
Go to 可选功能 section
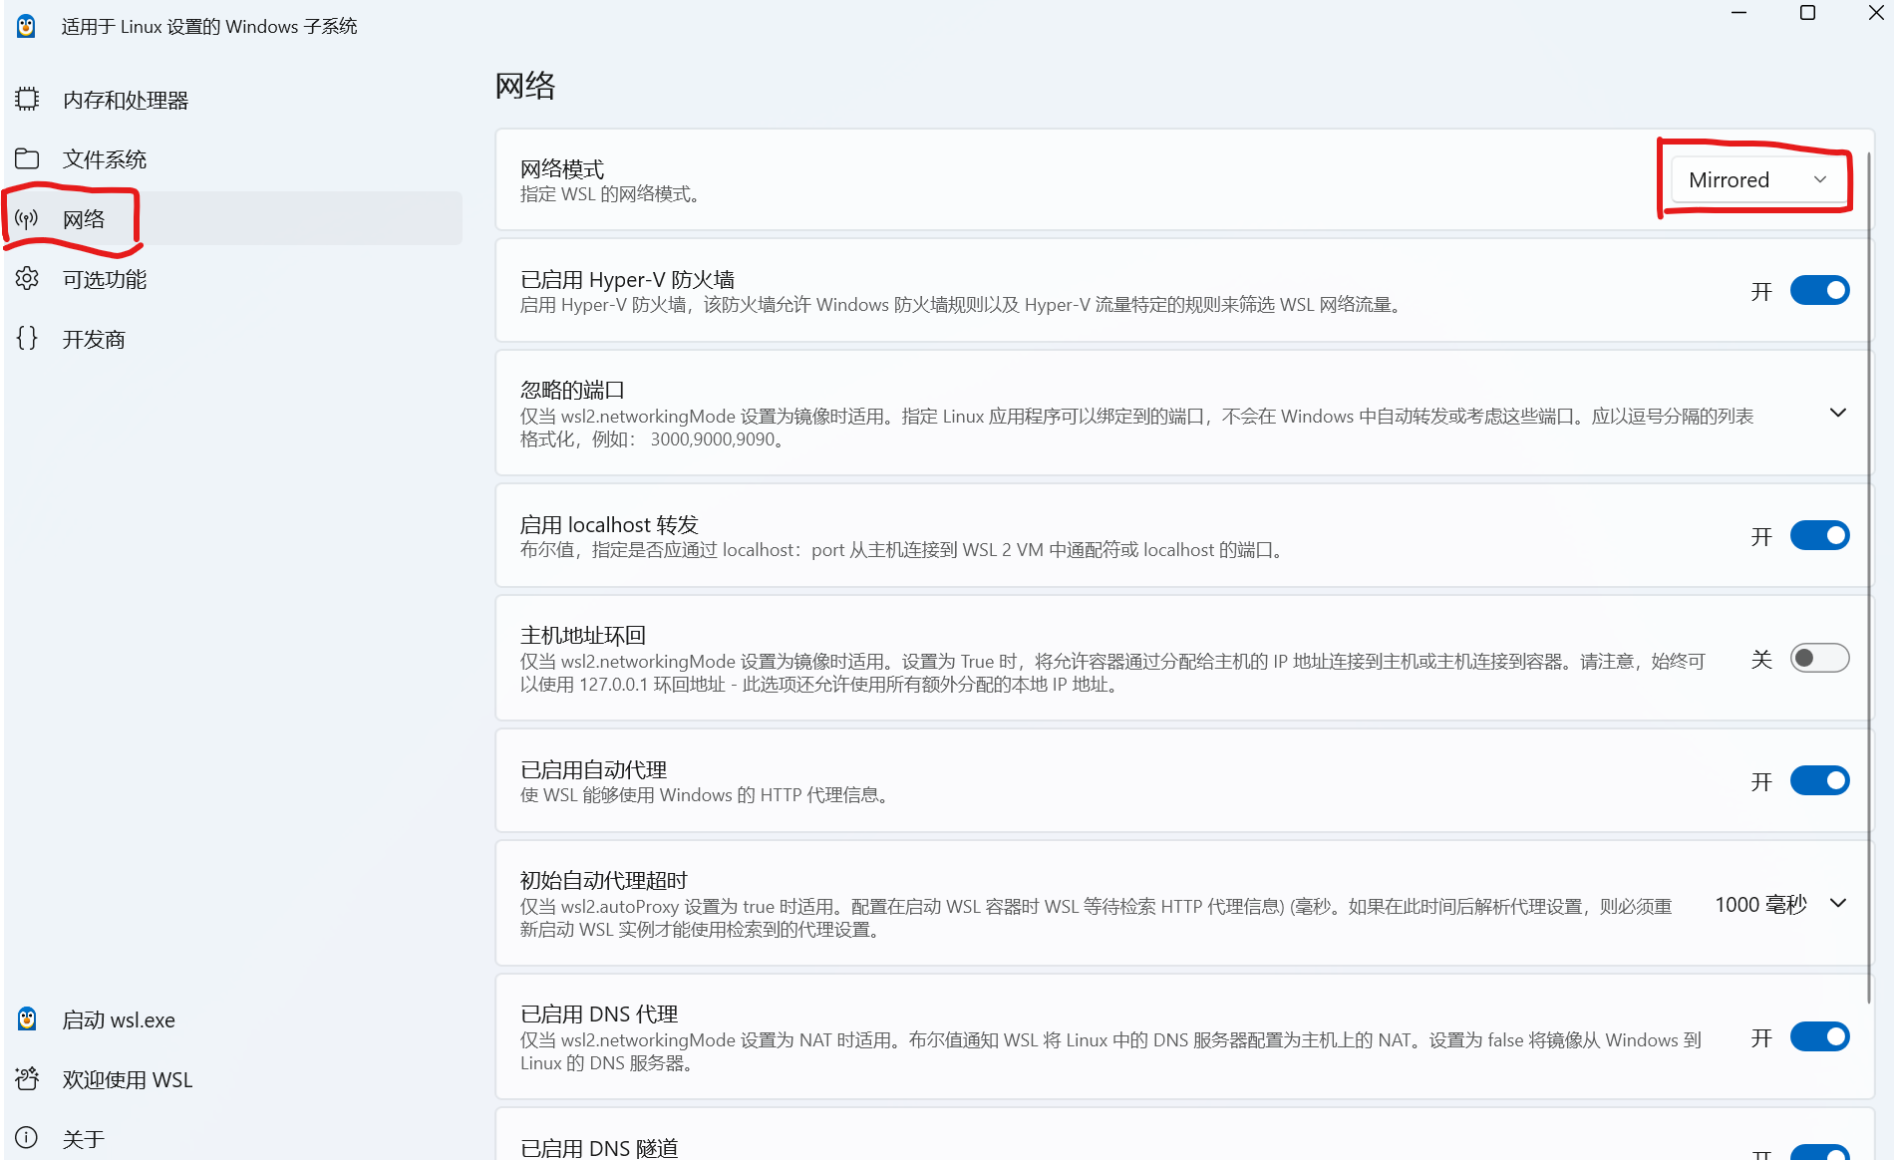[233, 279]
